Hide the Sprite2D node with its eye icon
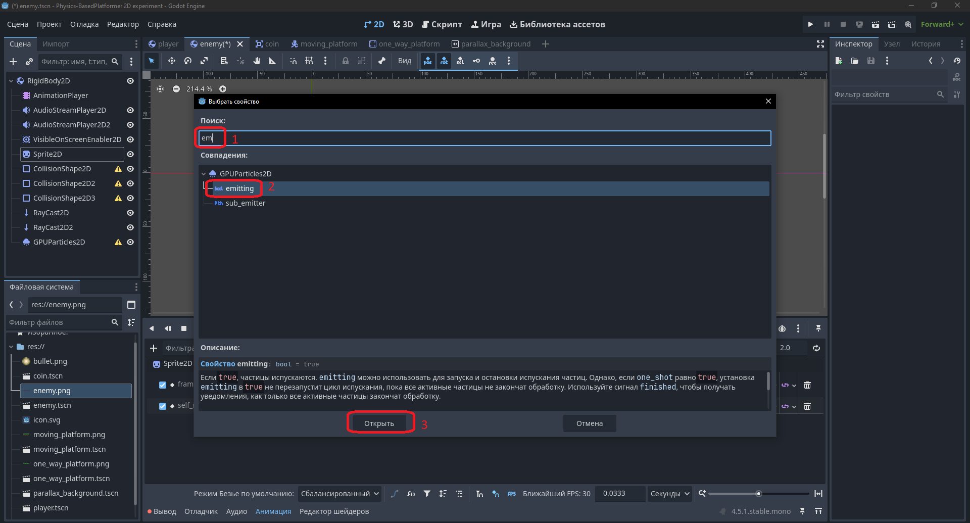 click(x=130, y=154)
